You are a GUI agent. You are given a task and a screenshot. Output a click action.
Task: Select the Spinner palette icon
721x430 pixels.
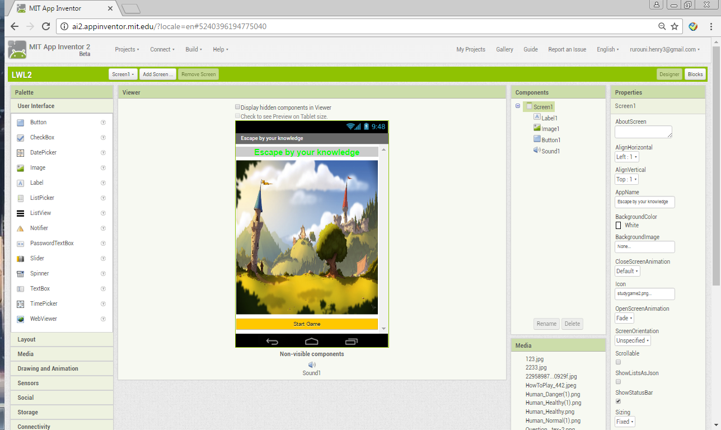tap(21, 274)
